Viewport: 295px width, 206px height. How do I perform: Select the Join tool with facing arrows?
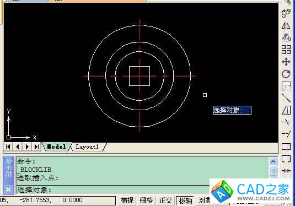pos(286,171)
